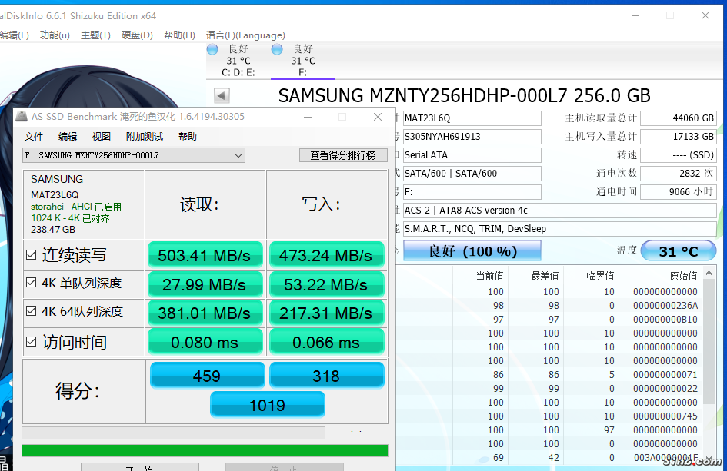This screenshot has height=471, width=727.
Task: Toggle the 4K 64队列深度 checkbox
Action: coord(31,312)
